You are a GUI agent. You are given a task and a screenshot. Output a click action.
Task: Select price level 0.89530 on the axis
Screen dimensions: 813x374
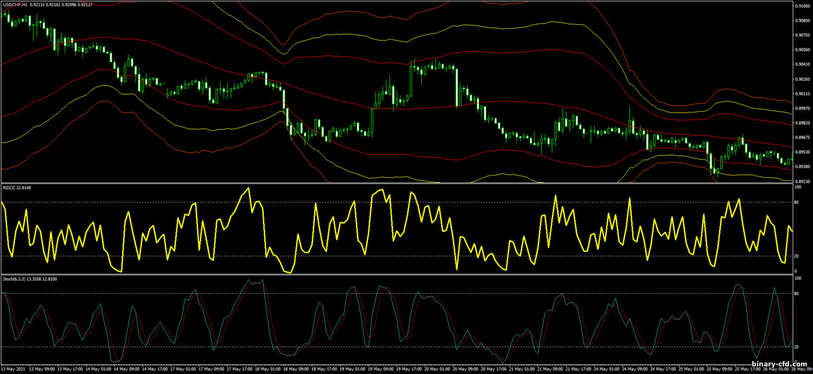tap(802, 152)
